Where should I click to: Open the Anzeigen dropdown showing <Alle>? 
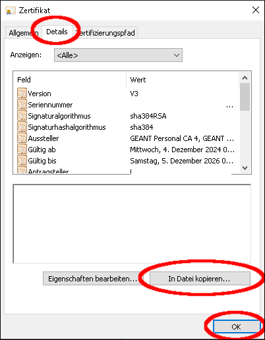pyautogui.click(x=118, y=55)
